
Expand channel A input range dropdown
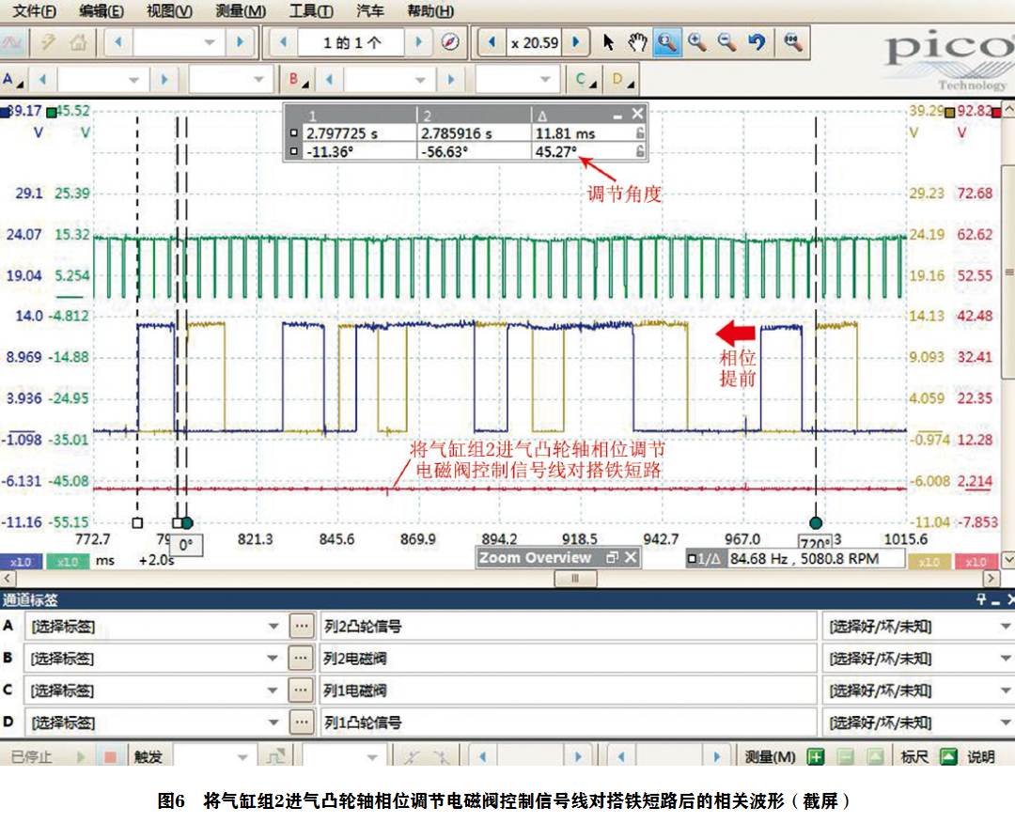pyautogui.click(x=134, y=80)
